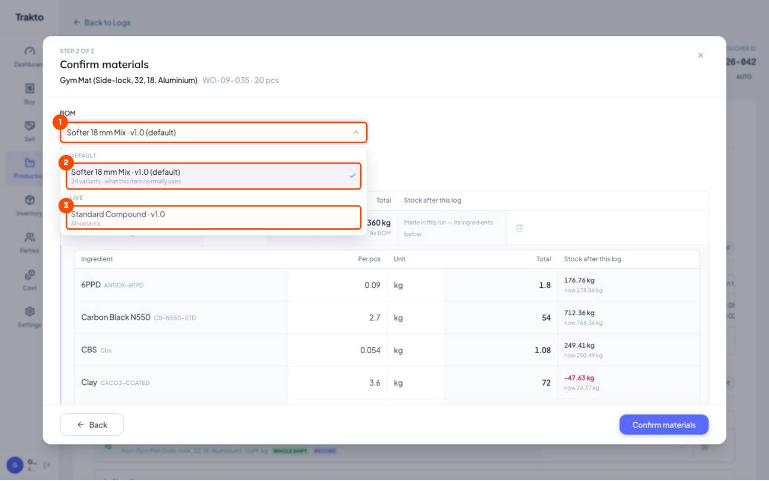Delete the row with trash icon
Viewport: 769px width, 481px height.
pyautogui.click(x=520, y=228)
